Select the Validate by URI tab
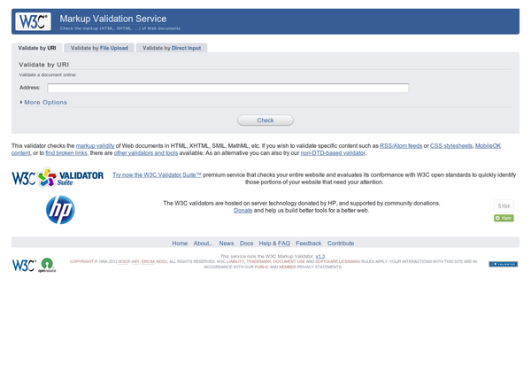 click(37, 48)
